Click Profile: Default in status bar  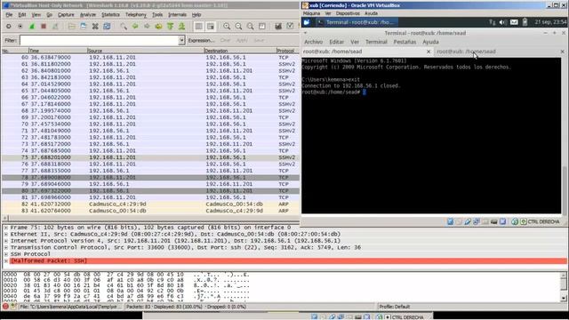395,307
